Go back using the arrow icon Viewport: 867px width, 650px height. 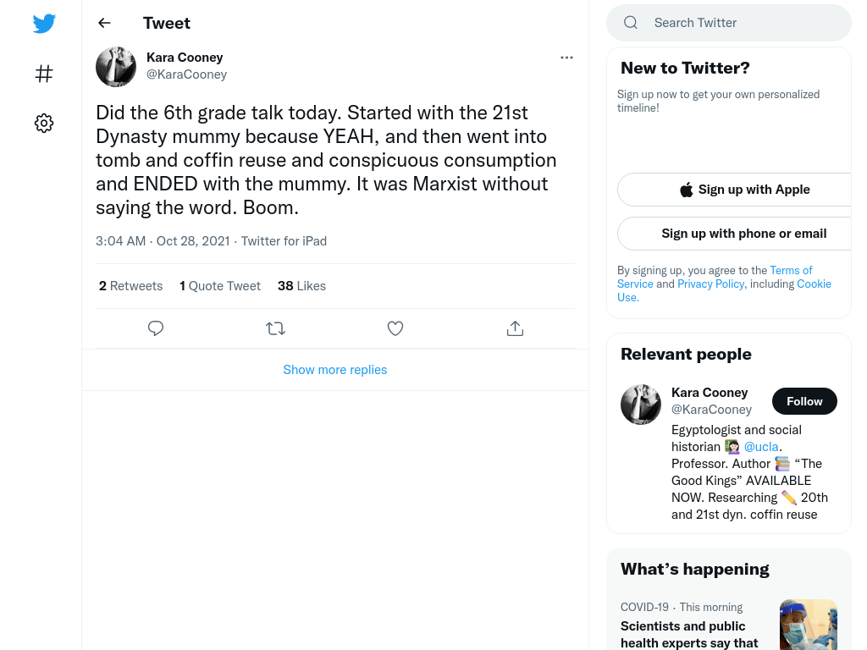coord(104,23)
